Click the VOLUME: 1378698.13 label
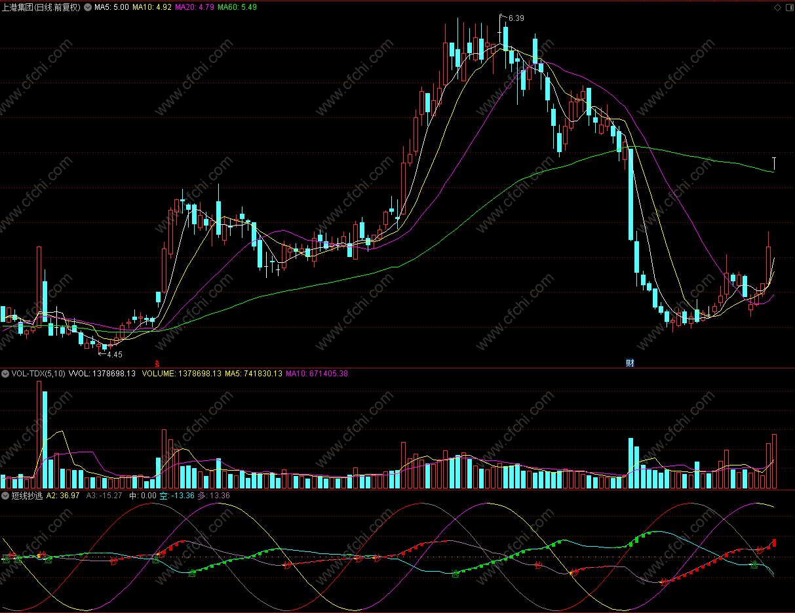 tap(182, 373)
